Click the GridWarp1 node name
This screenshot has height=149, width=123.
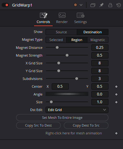22,5
